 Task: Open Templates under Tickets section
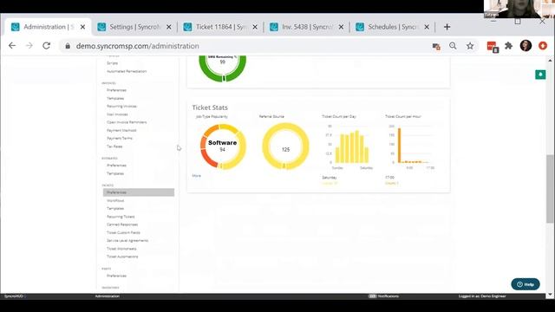click(115, 208)
